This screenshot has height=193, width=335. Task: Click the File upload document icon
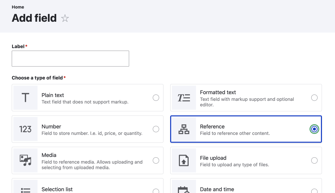(184, 160)
